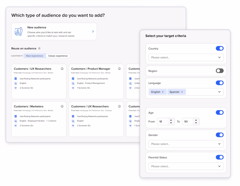Click info icon on Customers | Product Manager card
The width and height of the screenshot is (240, 186).
(x=119, y=69)
